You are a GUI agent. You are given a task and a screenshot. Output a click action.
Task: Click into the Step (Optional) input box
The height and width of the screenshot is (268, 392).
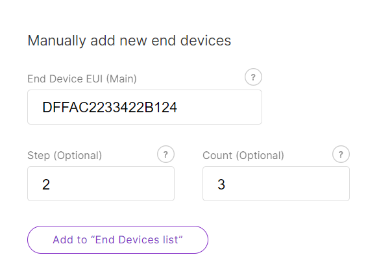(101, 184)
